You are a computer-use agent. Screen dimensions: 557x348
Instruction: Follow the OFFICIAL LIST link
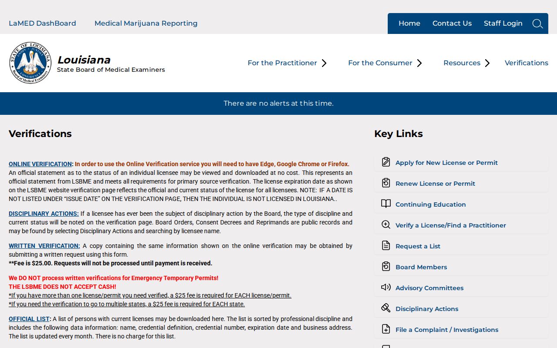click(x=29, y=319)
